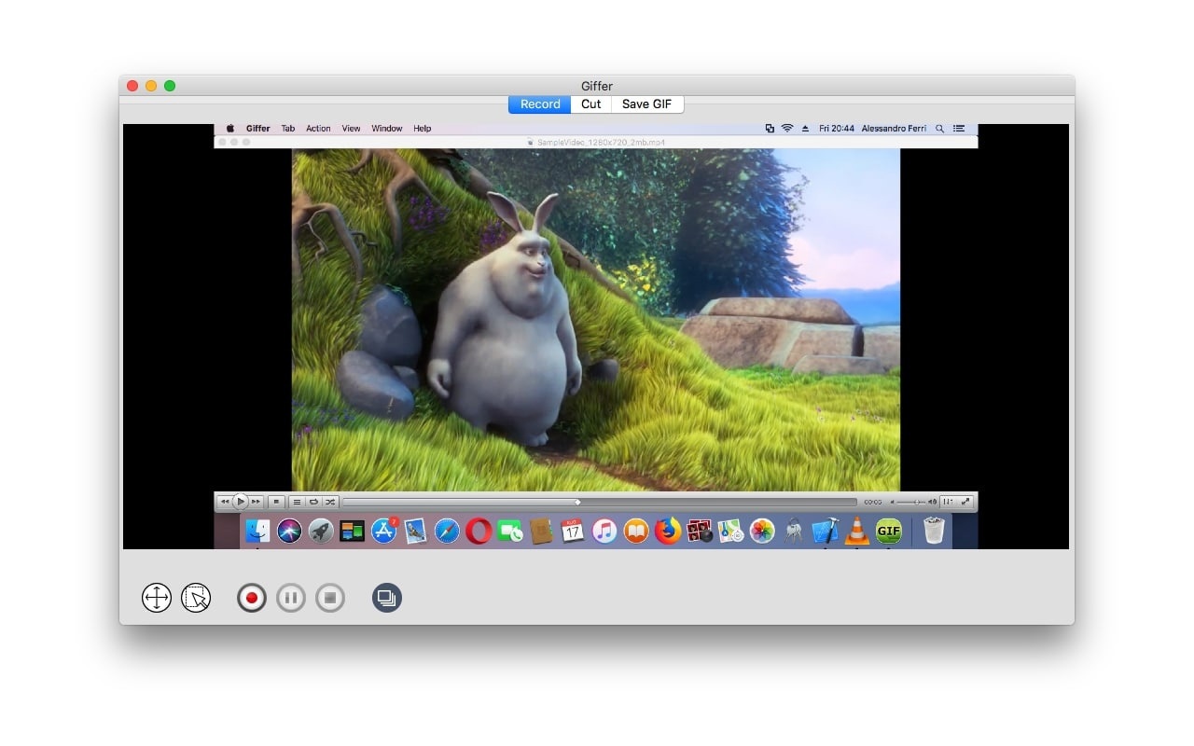Screen dimensions: 1194x746
Task: Click the video seek progress bar
Action: click(x=600, y=502)
